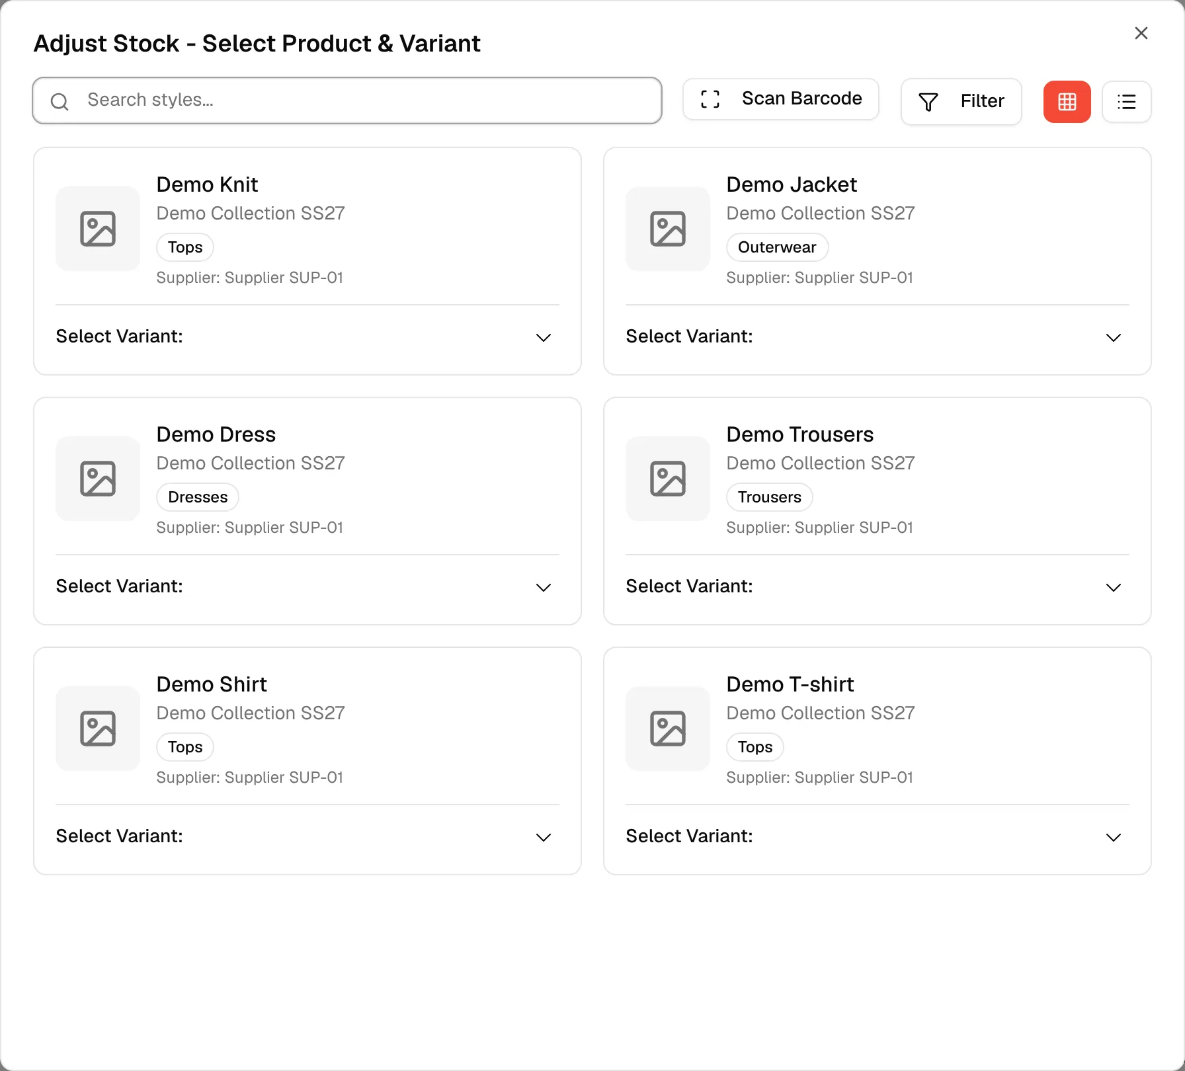Select the Demo Knit title
Screen dimensions: 1185x1071
(x=207, y=184)
